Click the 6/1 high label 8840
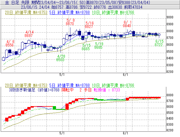This screenshot has height=137, width=180. 127,26
